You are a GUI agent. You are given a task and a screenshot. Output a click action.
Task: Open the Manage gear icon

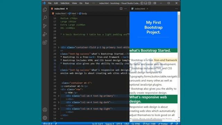point(45,118)
